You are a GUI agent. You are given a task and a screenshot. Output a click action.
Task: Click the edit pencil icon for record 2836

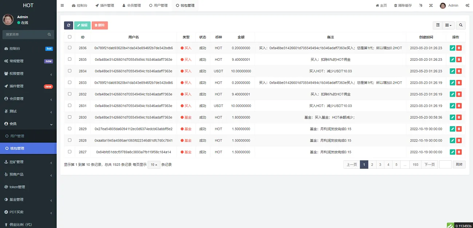(452, 48)
